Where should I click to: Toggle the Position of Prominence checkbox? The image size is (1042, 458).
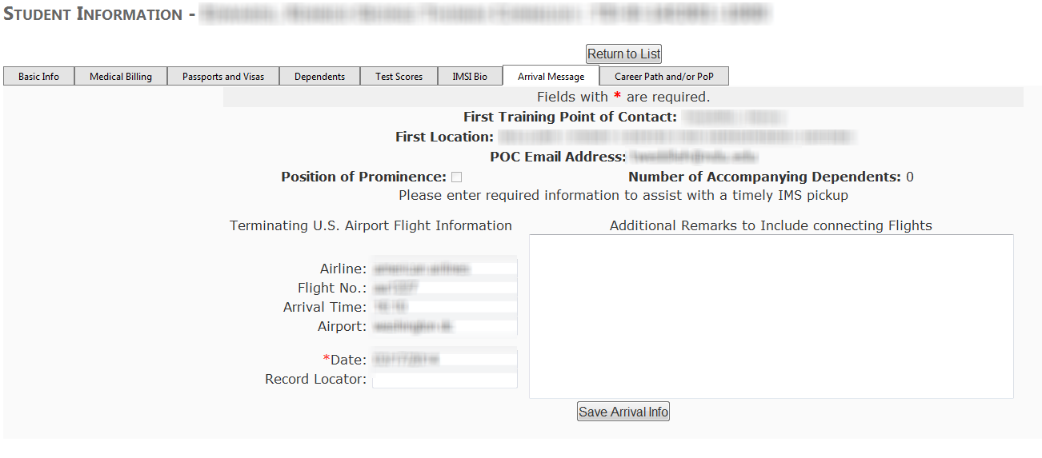pos(457,177)
